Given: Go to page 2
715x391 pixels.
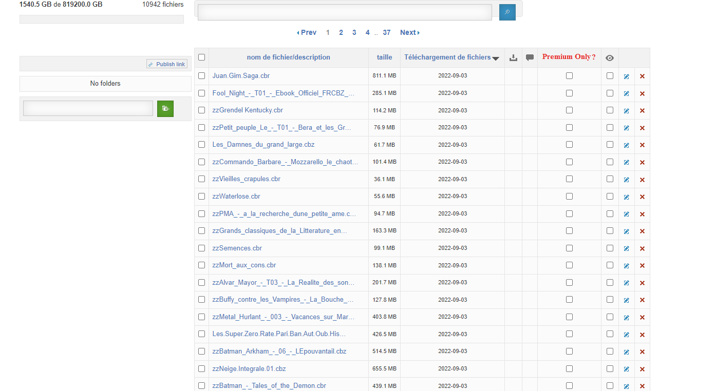Looking at the screenshot, I should tap(341, 32).
